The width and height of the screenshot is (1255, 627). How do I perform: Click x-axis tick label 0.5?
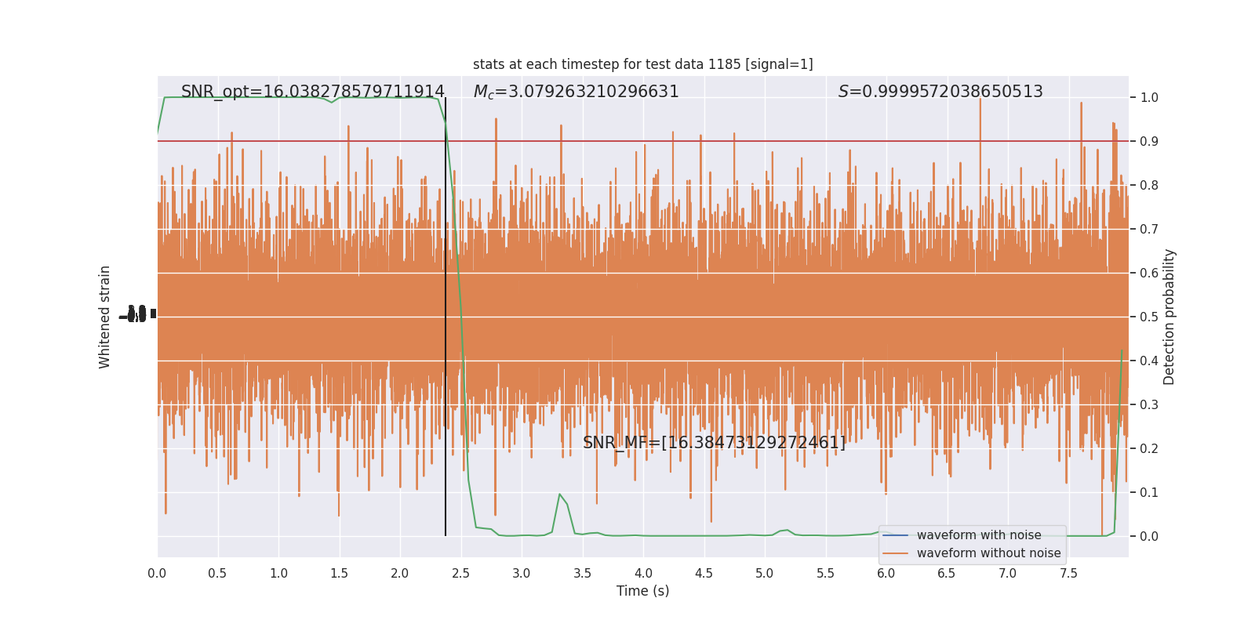(x=217, y=574)
